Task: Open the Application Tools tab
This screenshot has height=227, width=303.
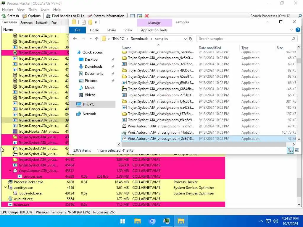Action: [154, 30]
